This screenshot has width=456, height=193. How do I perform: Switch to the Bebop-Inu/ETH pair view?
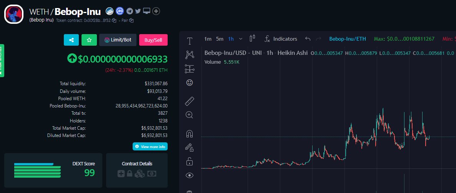coord(348,39)
